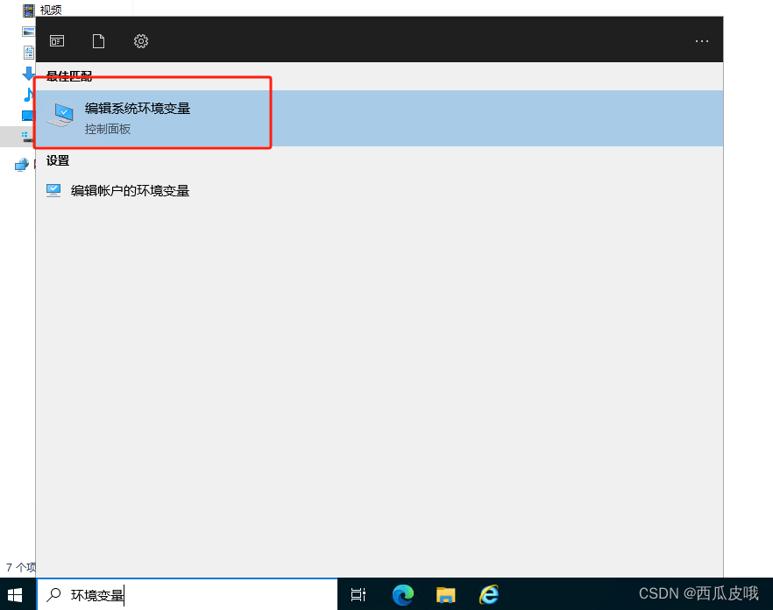773x610 pixels.
Task: Click the blue Downloads arrow in the sidebar
Action: coord(27,74)
